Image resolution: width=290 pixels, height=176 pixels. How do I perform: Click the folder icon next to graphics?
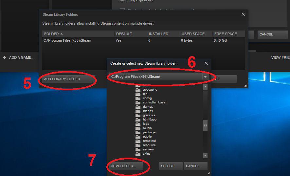[x=138, y=115]
